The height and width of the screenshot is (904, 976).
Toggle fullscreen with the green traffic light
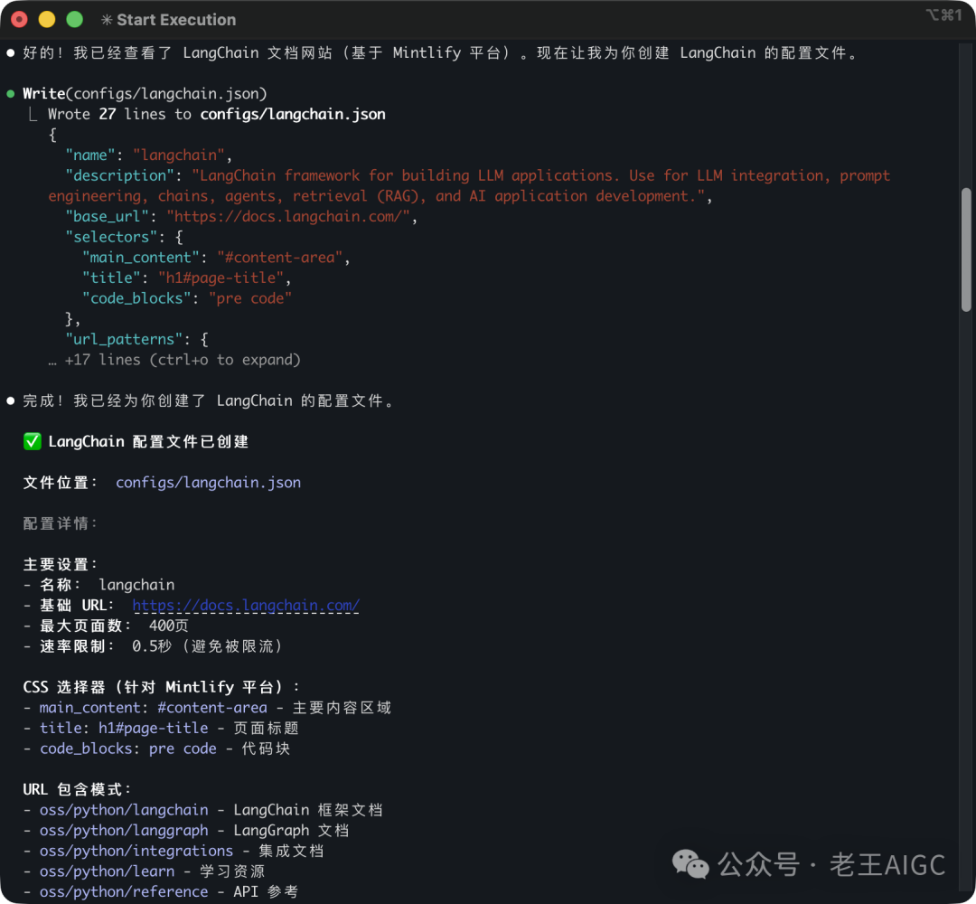pyautogui.click(x=75, y=17)
